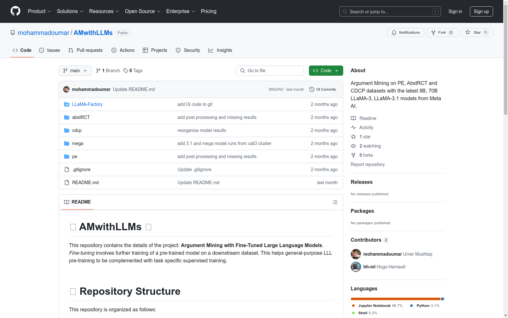508x318 pixels.
Task: Expand the Product menu
Action: tap(39, 11)
